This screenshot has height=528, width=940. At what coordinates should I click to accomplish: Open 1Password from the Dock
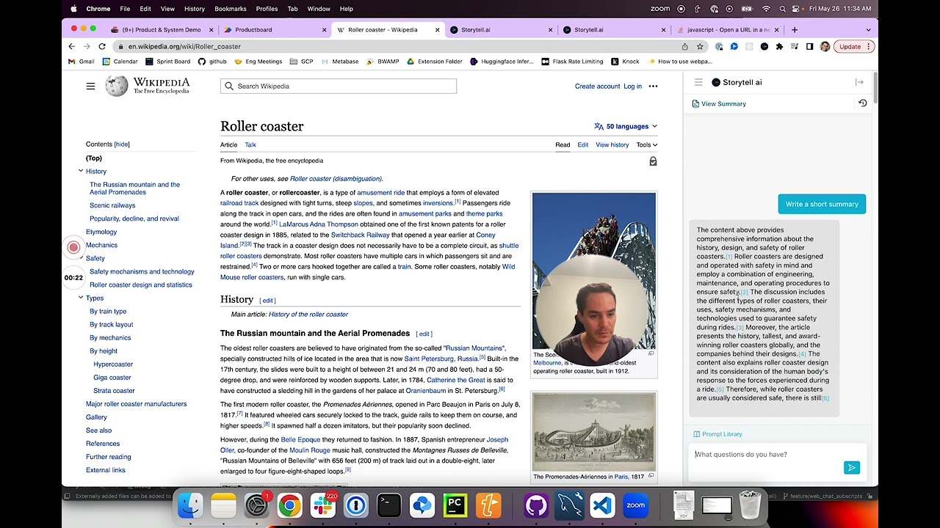click(x=356, y=505)
